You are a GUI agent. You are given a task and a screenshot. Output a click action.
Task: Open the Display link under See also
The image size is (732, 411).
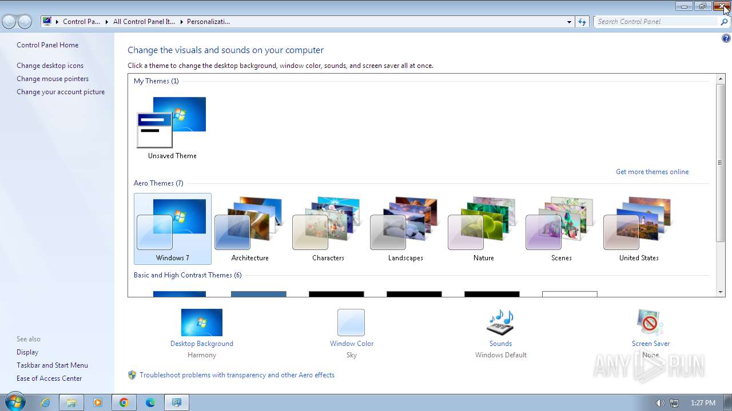[x=27, y=352]
